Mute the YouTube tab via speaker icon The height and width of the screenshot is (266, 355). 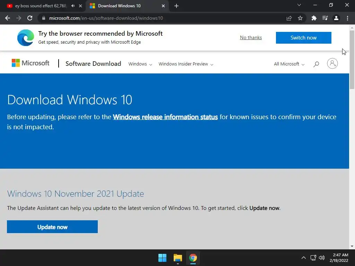73,6
